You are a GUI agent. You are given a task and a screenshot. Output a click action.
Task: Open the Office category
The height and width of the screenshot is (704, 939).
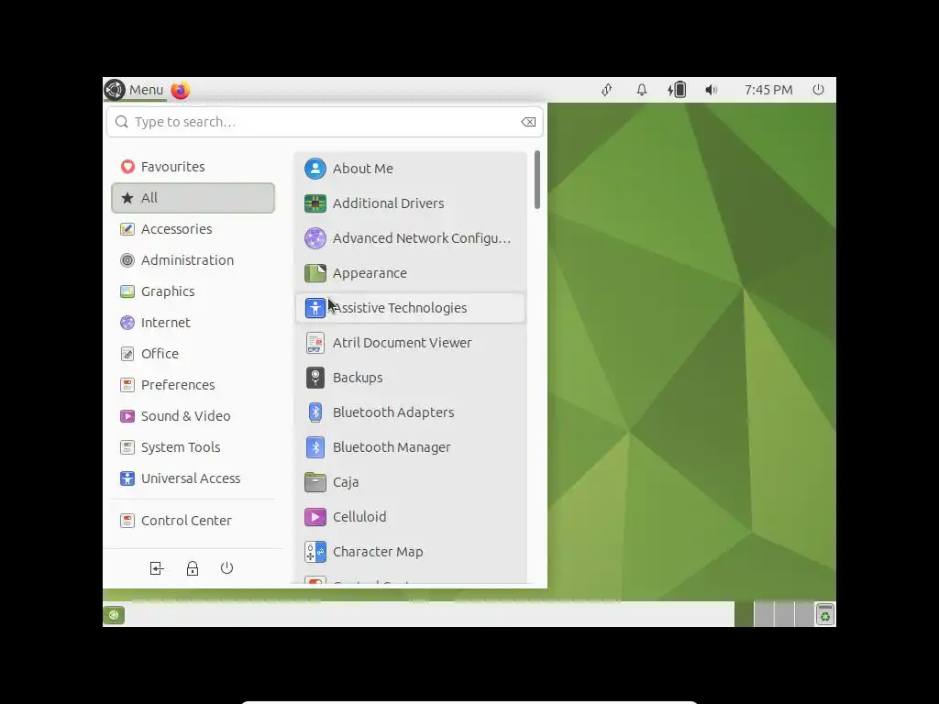click(193, 354)
